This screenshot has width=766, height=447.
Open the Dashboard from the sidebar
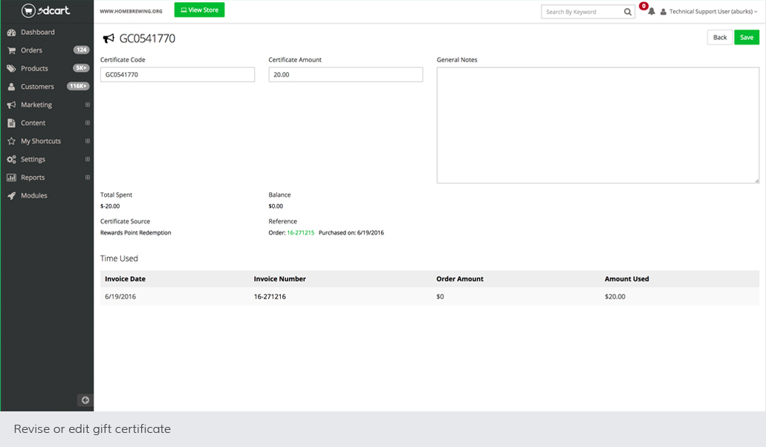point(37,32)
